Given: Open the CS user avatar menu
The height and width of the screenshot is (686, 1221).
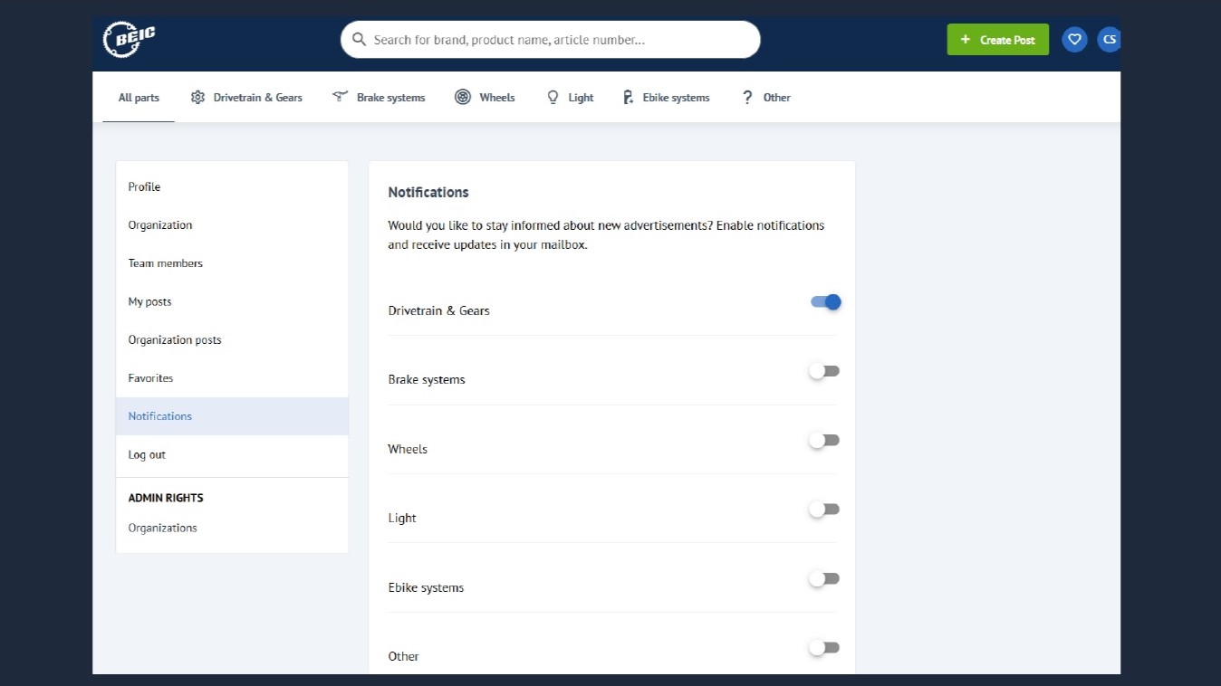Looking at the screenshot, I should click(x=1109, y=40).
